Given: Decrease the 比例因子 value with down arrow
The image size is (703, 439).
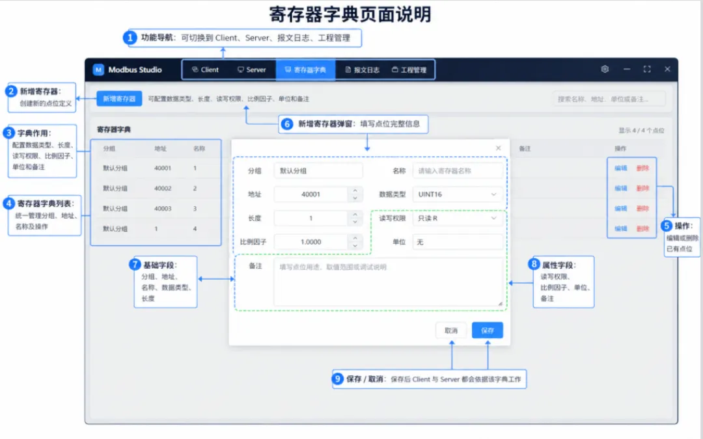Looking at the screenshot, I should (x=355, y=245).
